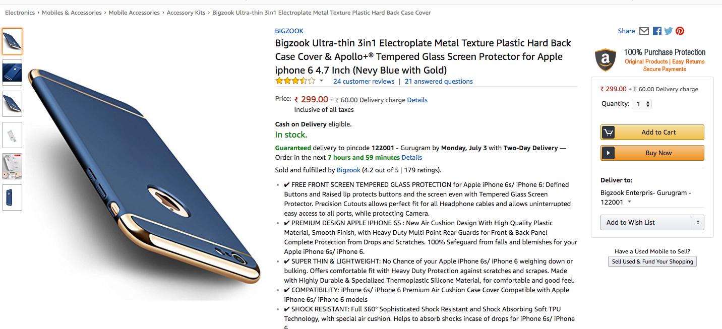Share product via email envelope icon
This screenshot has height=329, width=722.
click(x=644, y=31)
